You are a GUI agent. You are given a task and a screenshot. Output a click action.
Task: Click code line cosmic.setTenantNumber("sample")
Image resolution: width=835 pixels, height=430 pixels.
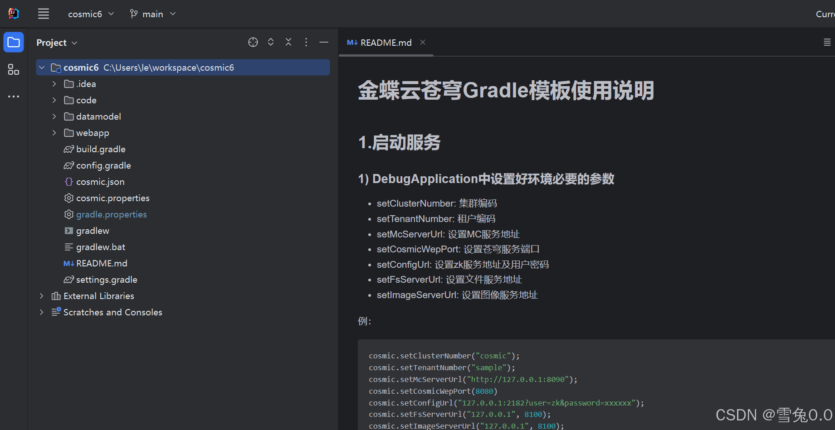click(442, 367)
